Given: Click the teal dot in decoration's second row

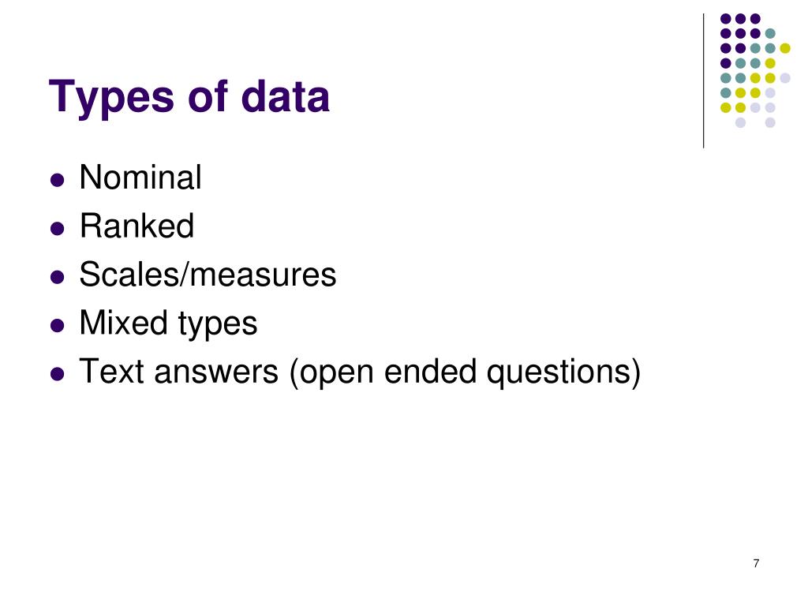Looking at the screenshot, I should (770, 33).
